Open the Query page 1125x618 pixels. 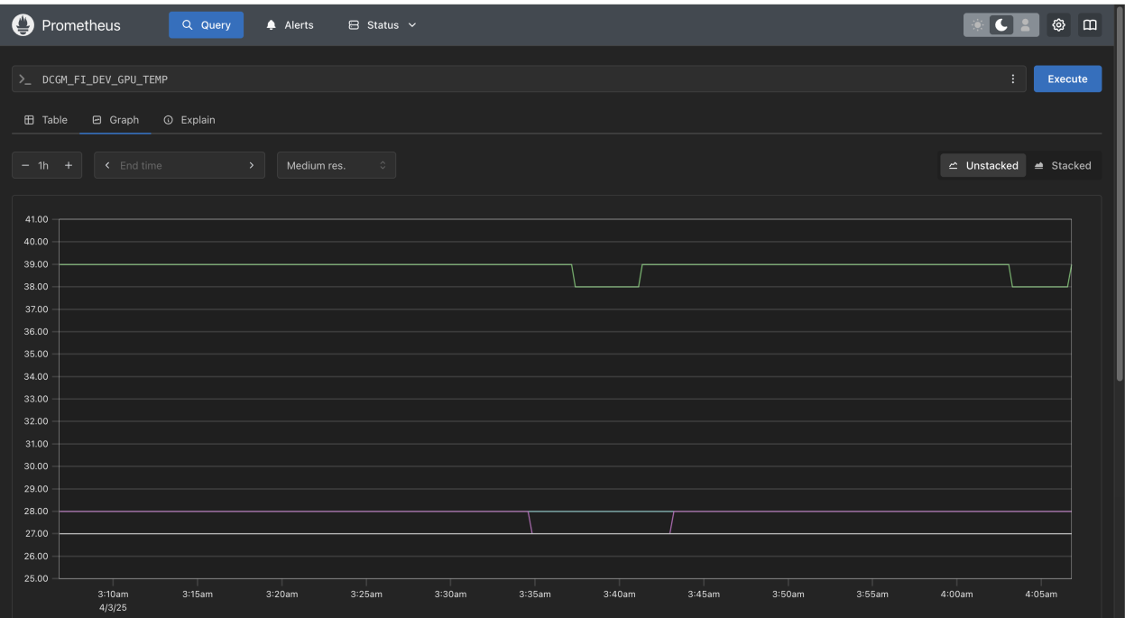pyautogui.click(x=206, y=25)
